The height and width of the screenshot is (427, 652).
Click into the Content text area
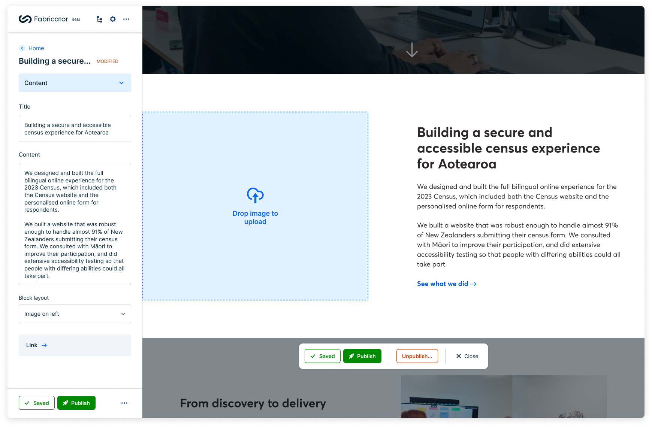tap(75, 224)
